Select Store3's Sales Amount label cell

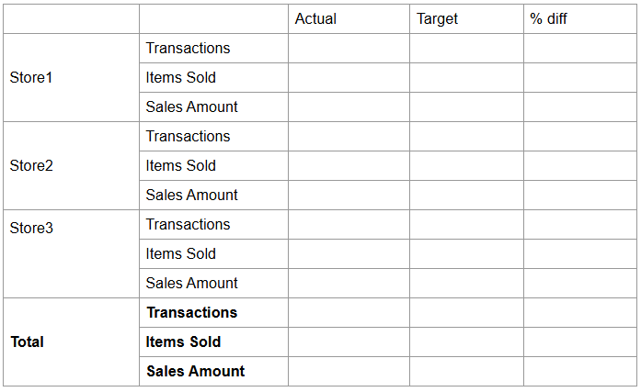[213, 284]
